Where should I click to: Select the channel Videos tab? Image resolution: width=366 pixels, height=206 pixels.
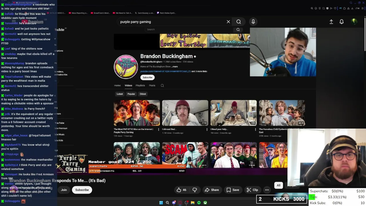click(128, 85)
